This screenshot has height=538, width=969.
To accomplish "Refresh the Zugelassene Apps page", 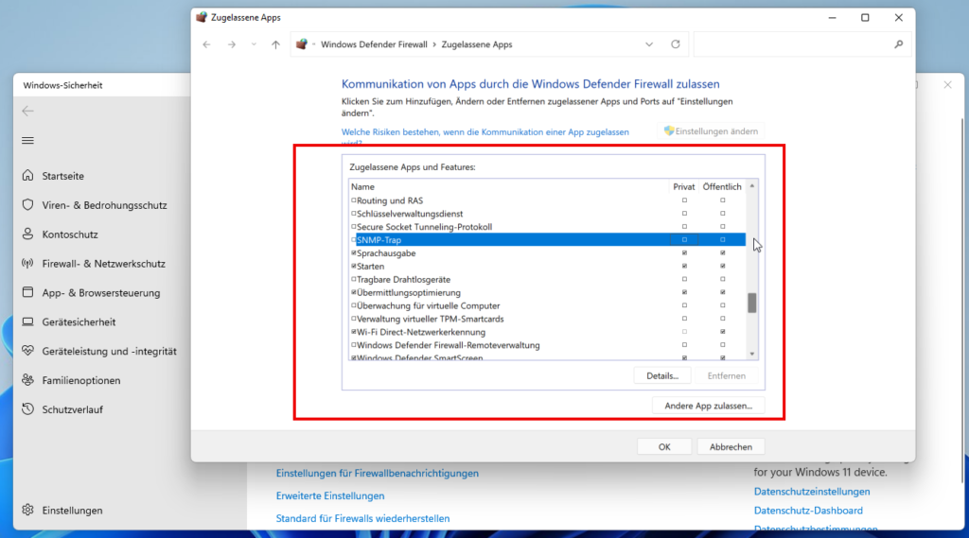I will [676, 44].
